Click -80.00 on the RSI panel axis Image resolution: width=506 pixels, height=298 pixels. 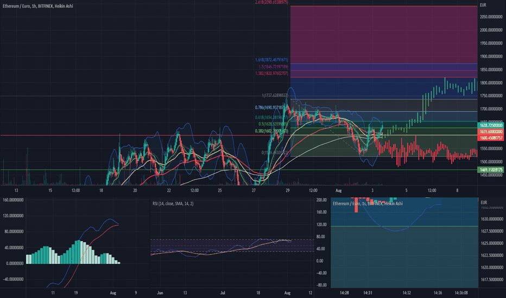pyautogui.click(x=321, y=285)
